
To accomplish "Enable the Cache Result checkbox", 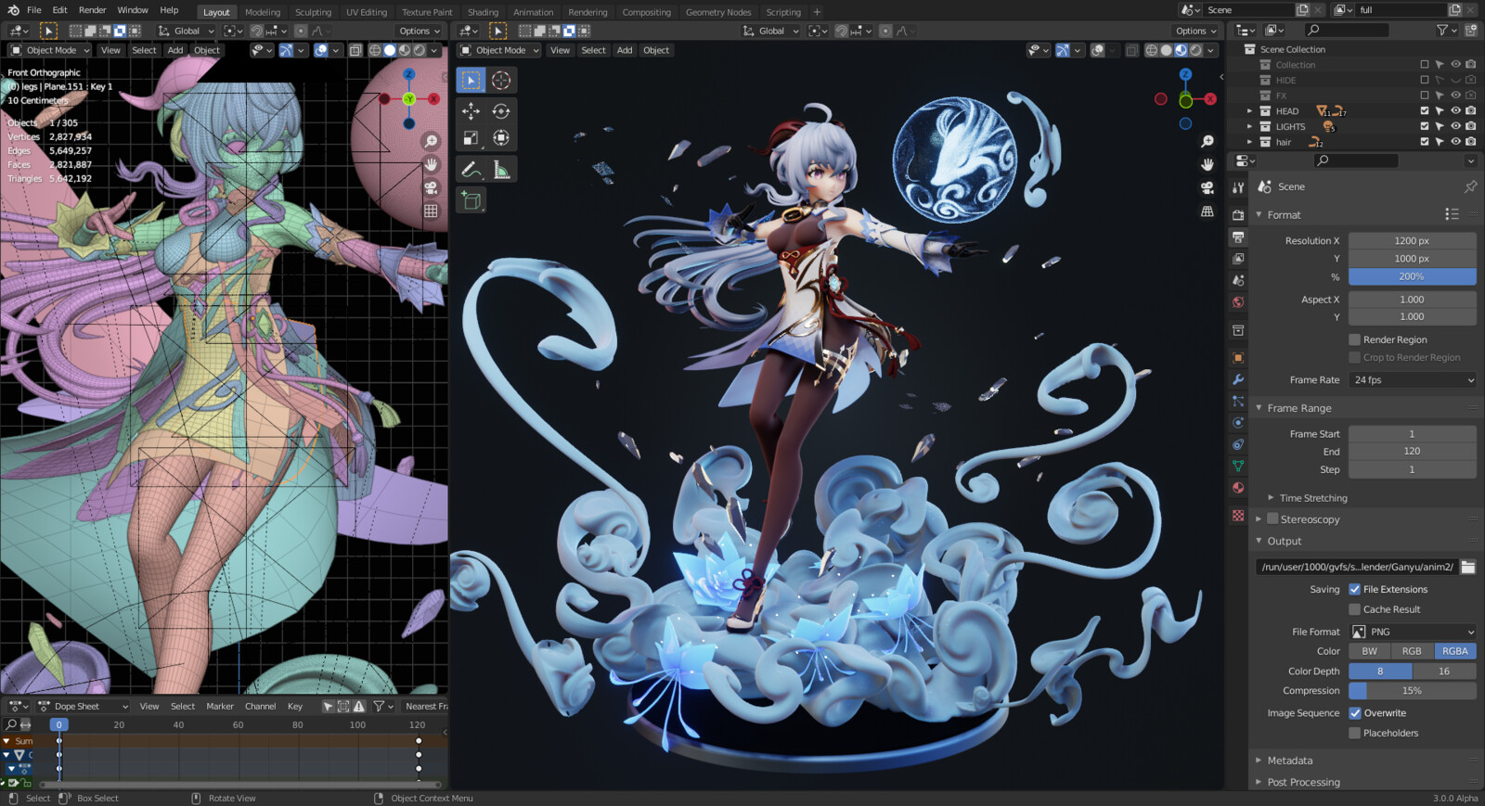I will pyautogui.click(x=1354, y=609).
